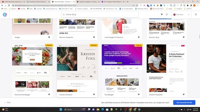Open File Explorer from the taskbar
The height and width of the screenshot is (112, 200).
pyautogui.click(x=98, y=110)
